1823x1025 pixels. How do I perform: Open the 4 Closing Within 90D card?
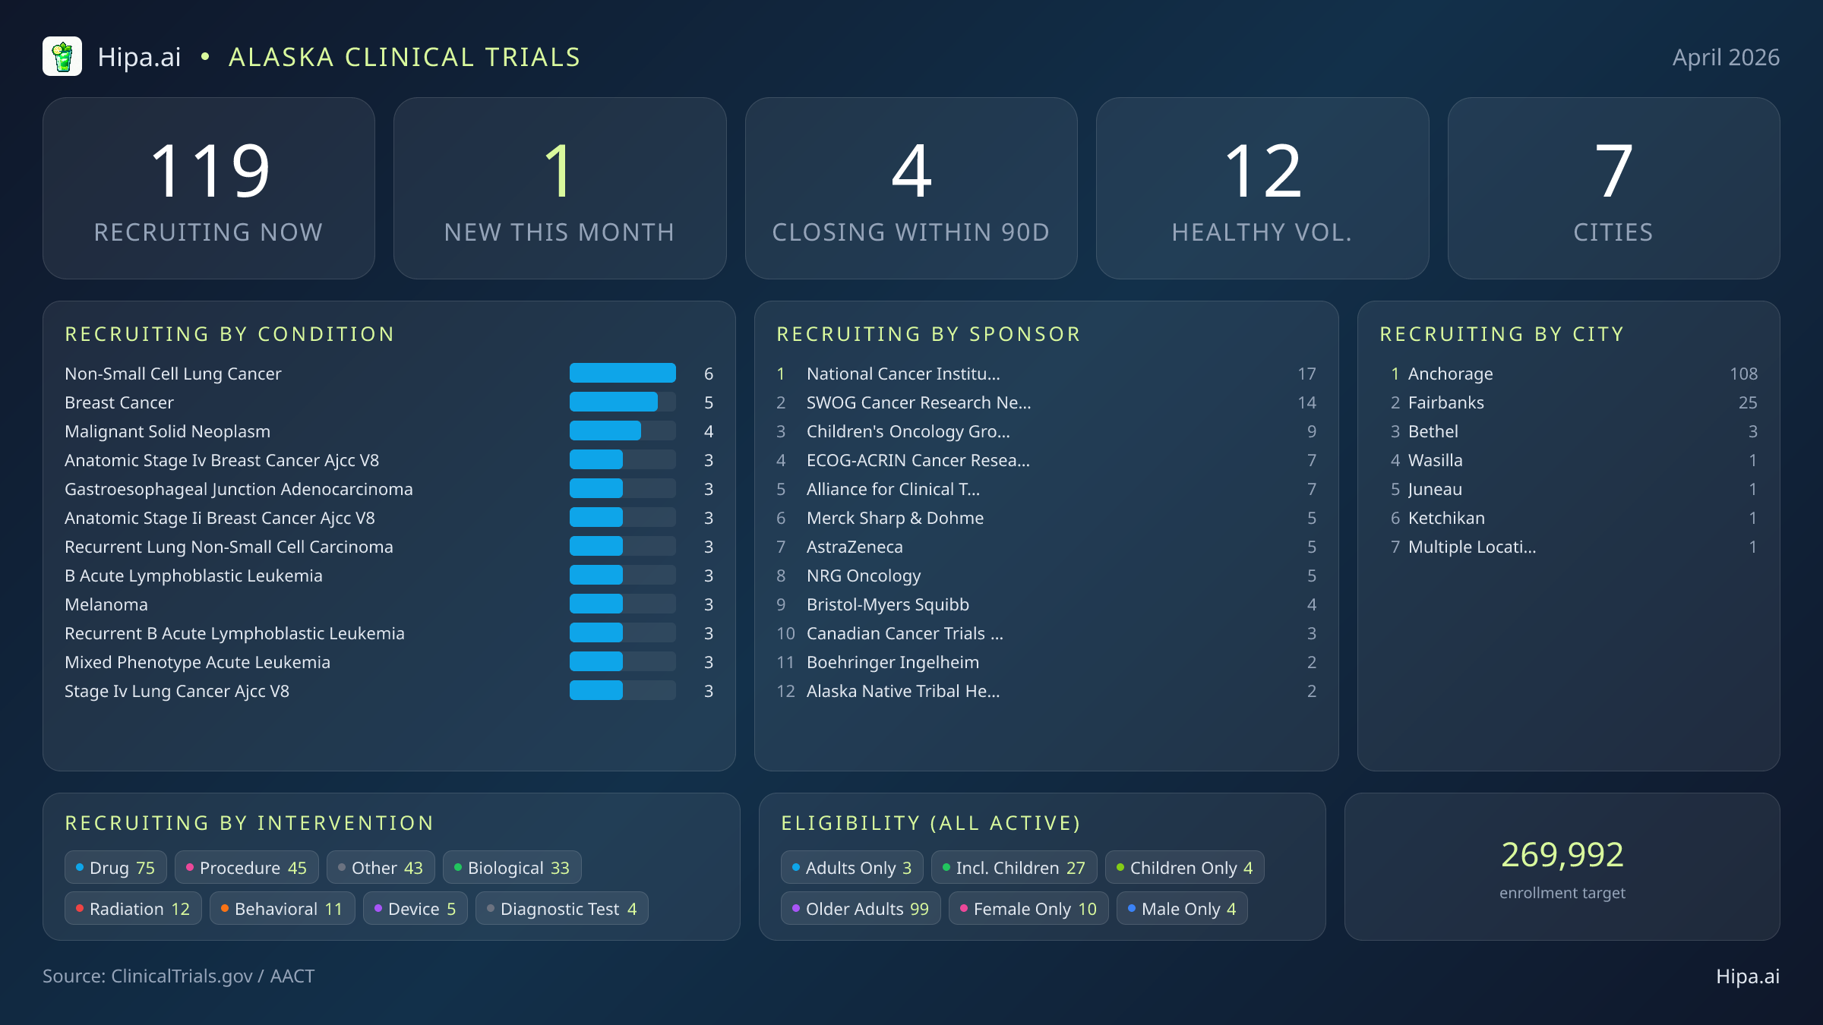[x=911, y=188]
